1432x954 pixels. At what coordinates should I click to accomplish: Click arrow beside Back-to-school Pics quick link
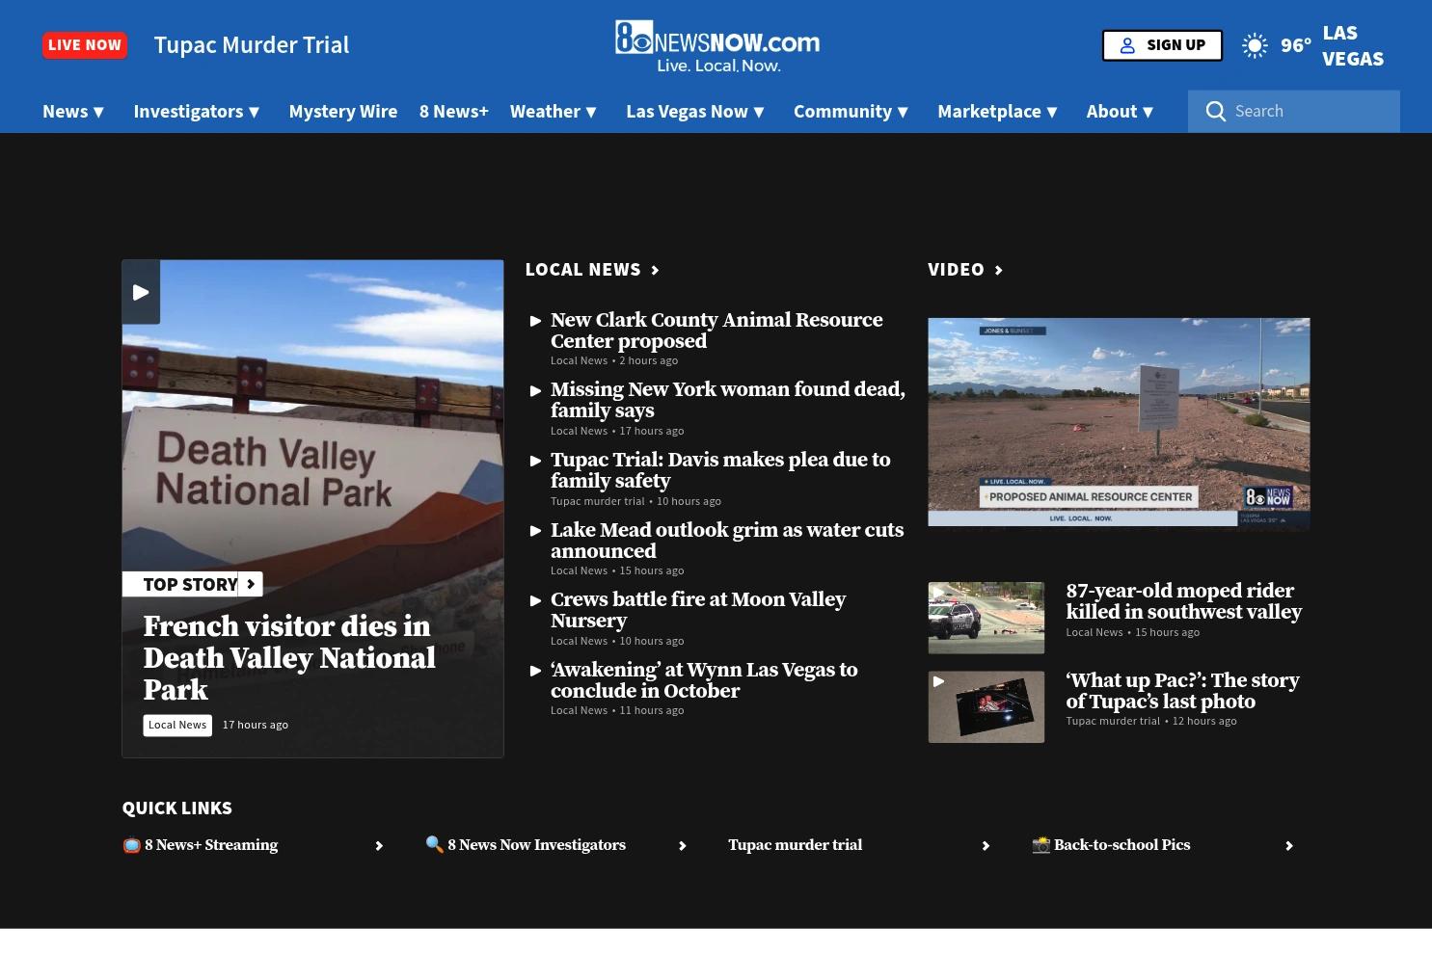(1289, 846)
